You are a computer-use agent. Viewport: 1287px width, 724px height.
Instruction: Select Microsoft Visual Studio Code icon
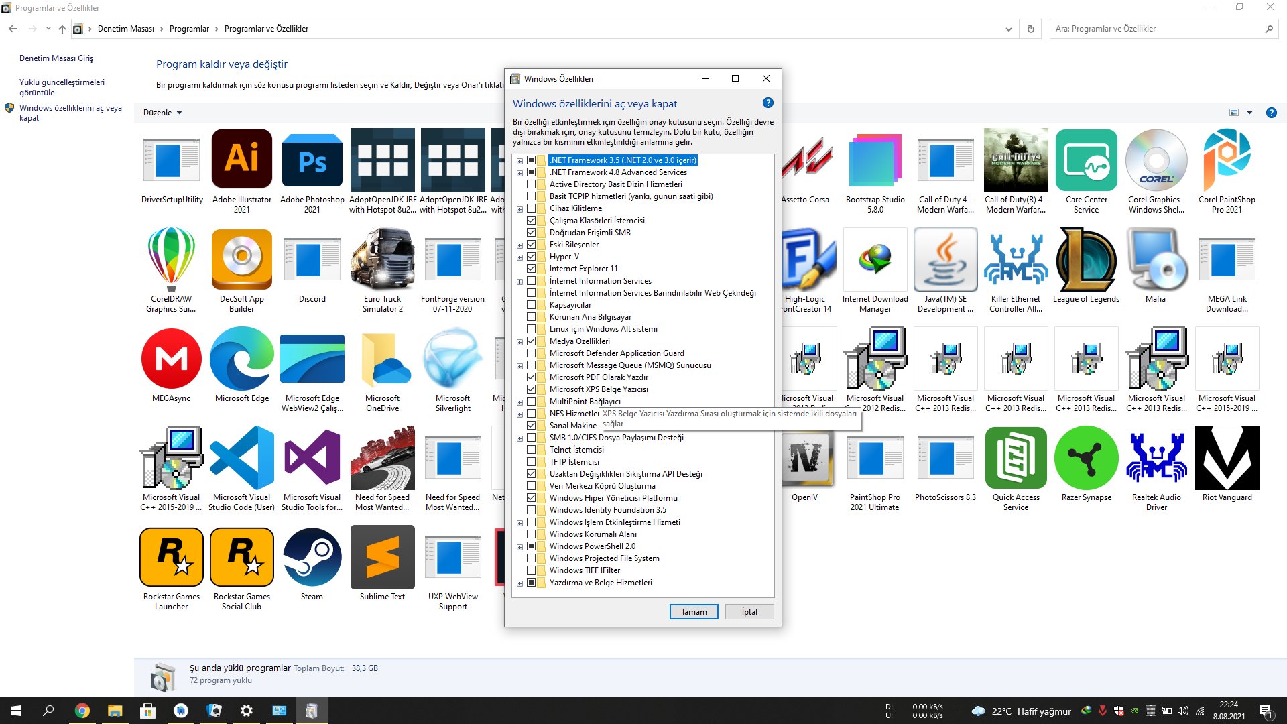242,459
